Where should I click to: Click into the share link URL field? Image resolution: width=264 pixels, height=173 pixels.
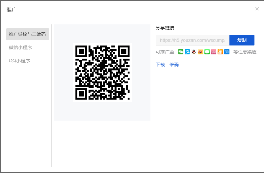click(x=192, y=40)
